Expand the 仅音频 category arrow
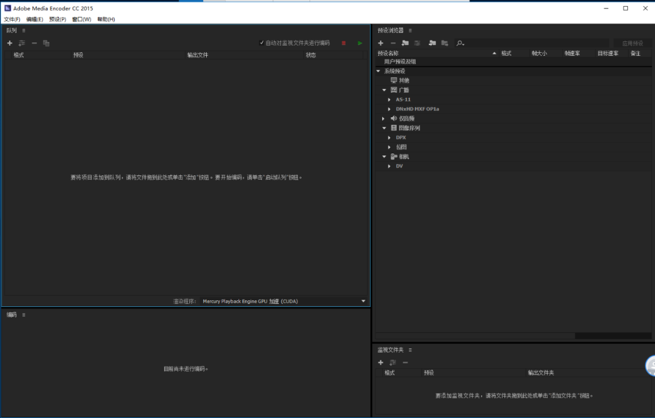 point(383,118)
